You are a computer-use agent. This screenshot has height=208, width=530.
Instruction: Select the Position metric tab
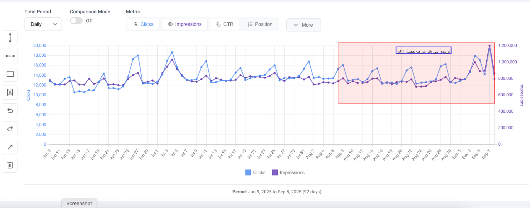click(x=260, y=24)
